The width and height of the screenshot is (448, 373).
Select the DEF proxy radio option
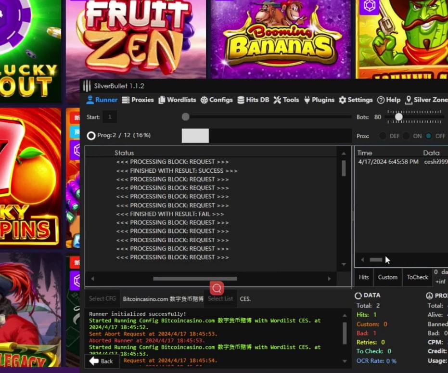pos(382,136)
